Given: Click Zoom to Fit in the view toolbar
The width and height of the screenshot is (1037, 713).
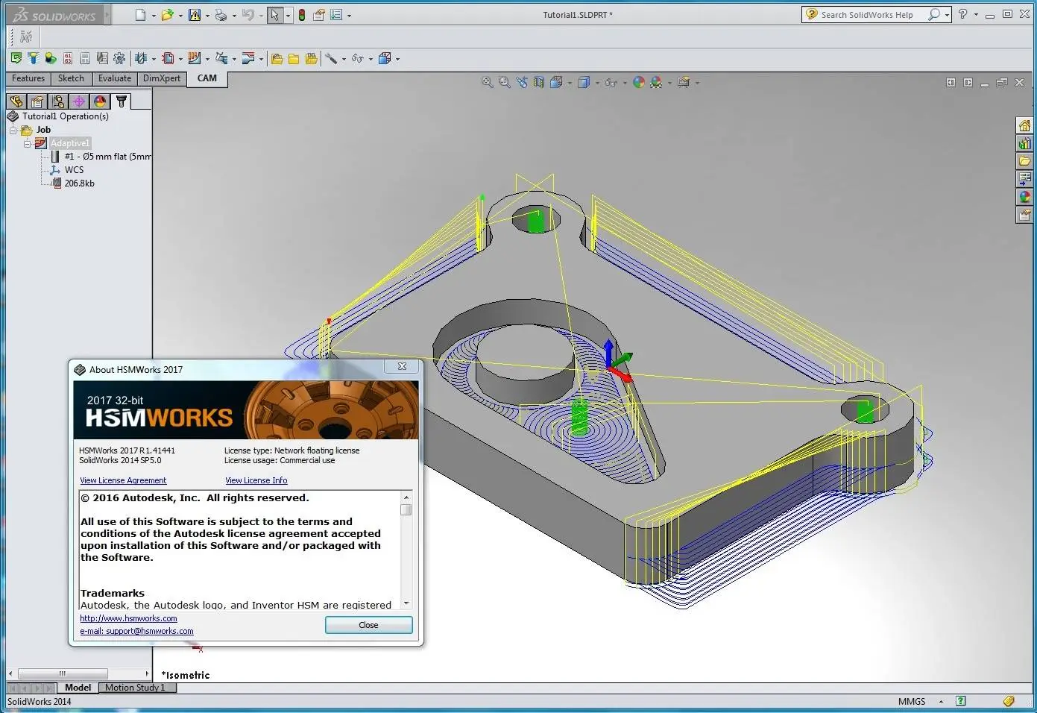Looking at the screenshot, I should (487, 83).
